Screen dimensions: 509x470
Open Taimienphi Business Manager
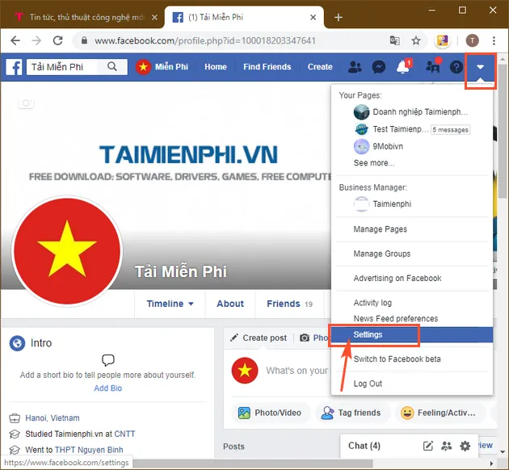coord(382,204)
